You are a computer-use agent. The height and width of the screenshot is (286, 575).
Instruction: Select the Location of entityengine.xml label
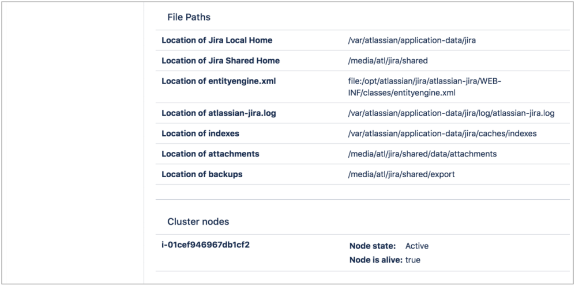(x=219, y=81)
